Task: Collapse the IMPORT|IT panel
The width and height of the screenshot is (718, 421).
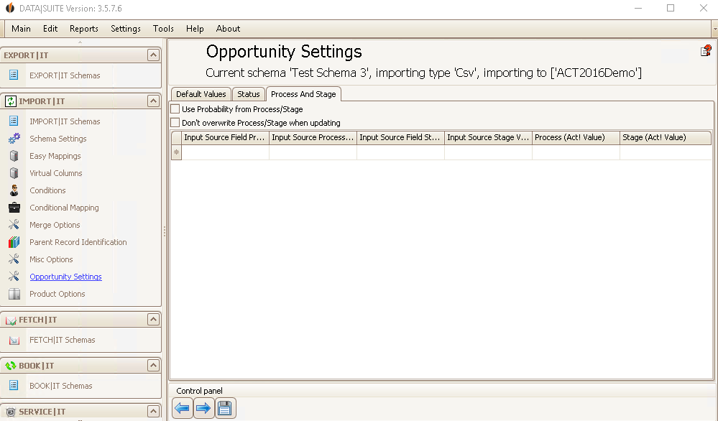Action: tap(153, 101)
